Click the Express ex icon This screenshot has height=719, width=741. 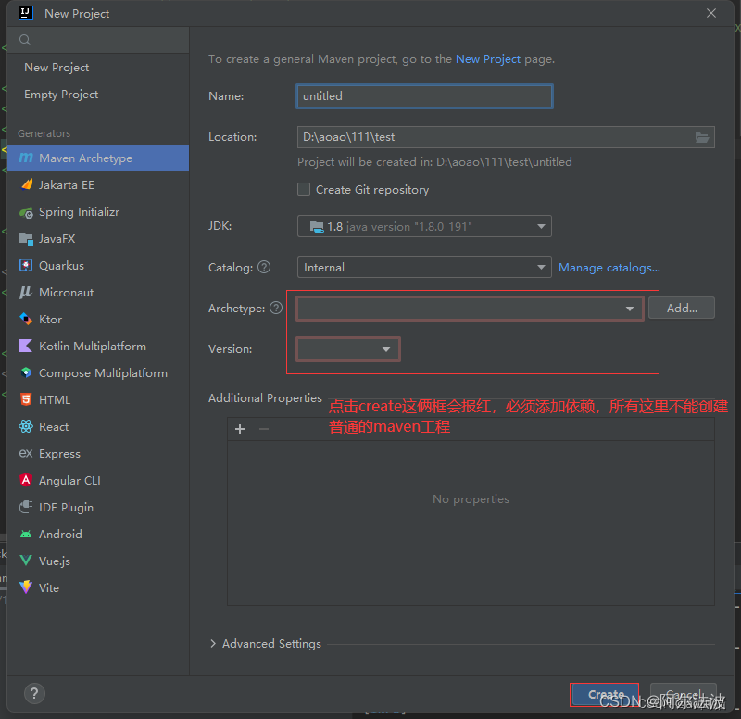(26, 454)
